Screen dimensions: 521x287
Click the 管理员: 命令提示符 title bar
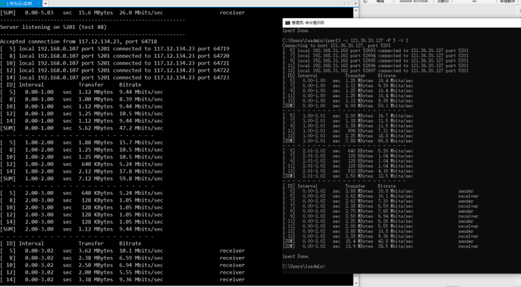click(x=401, y=23)
